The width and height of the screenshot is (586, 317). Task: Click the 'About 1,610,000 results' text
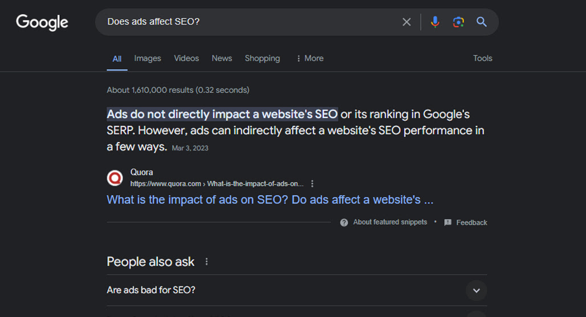(178, 90)
